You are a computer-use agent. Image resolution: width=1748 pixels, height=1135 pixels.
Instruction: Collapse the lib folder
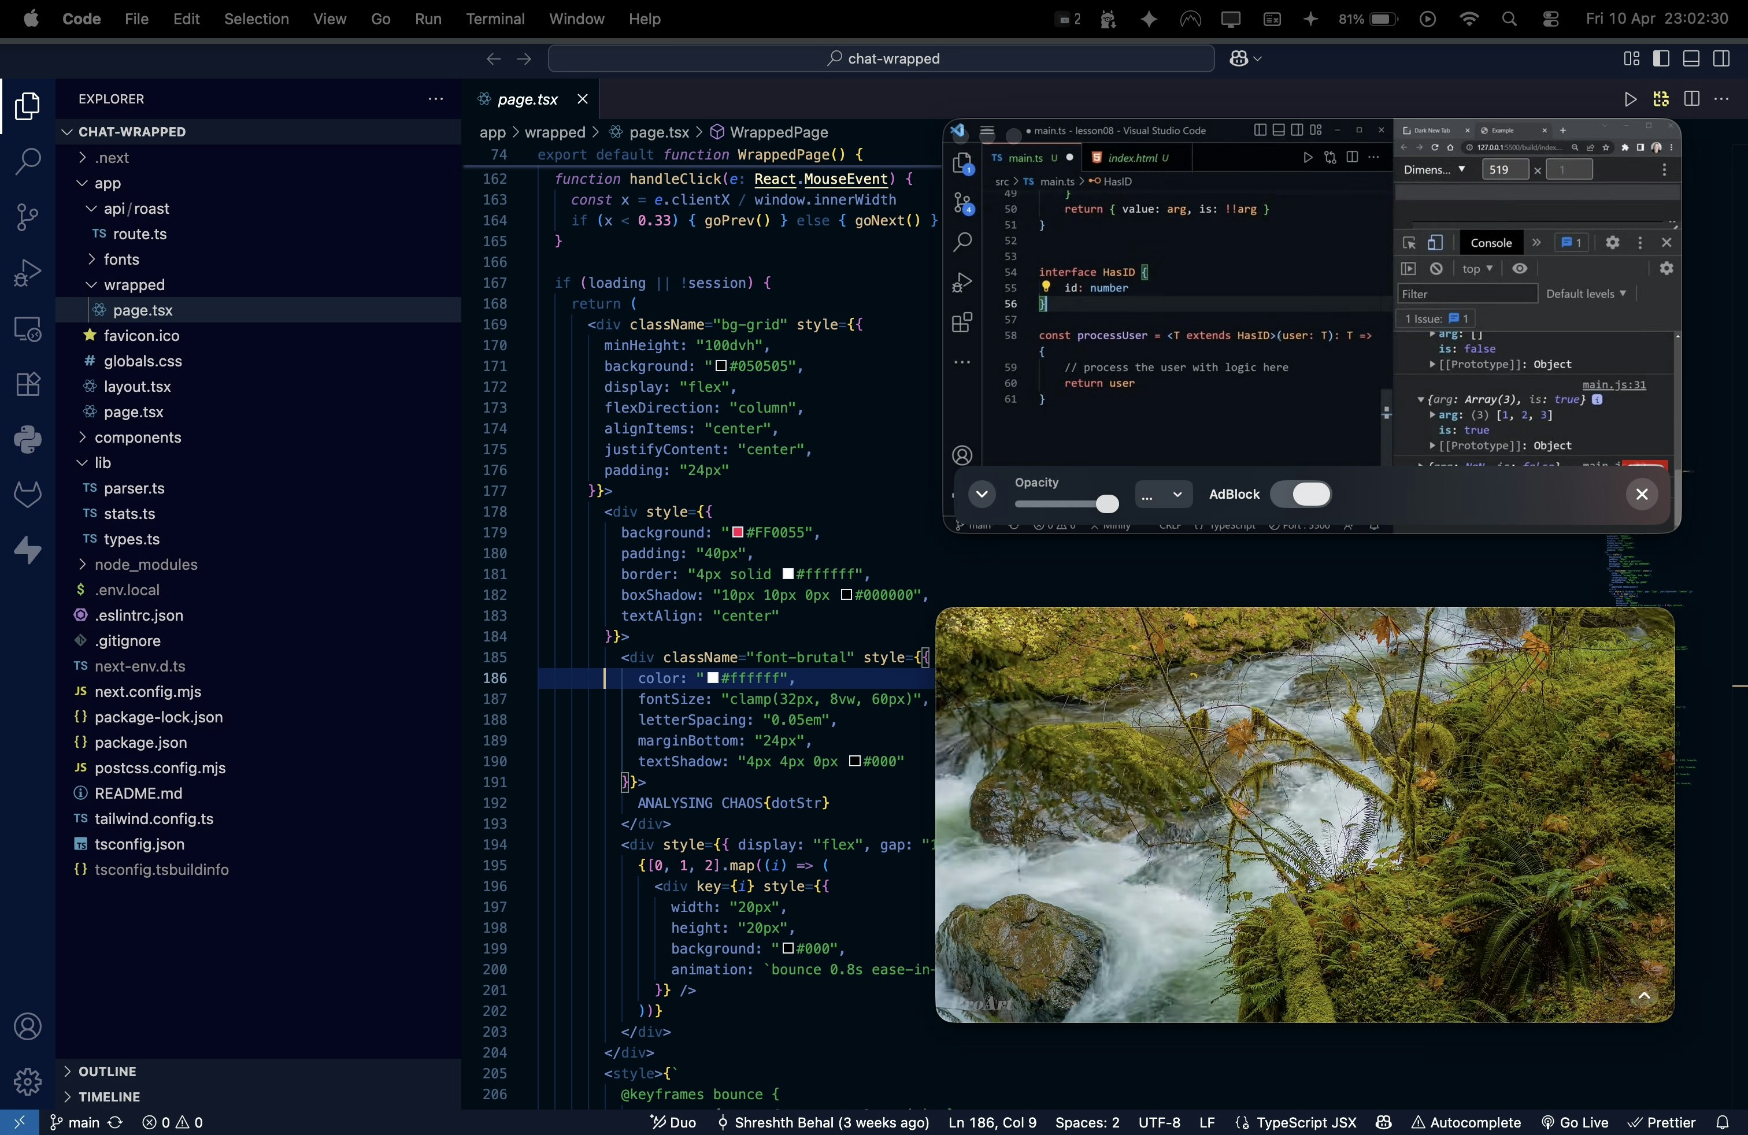[x=102, y=462]
